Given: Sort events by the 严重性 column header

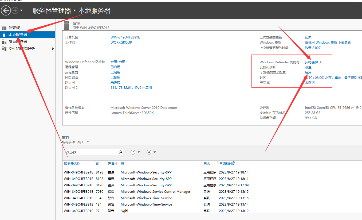Looking at the screenshot, I should (x=113, y=164).
